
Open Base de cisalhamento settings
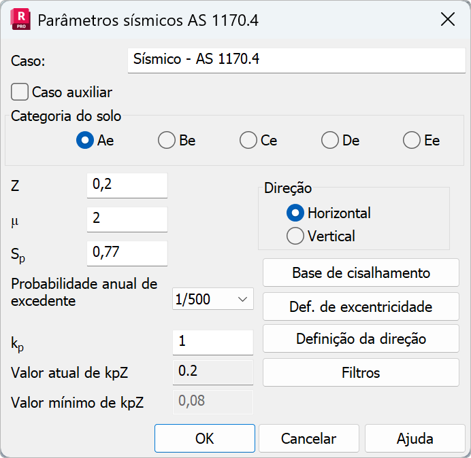coord(361,273)
